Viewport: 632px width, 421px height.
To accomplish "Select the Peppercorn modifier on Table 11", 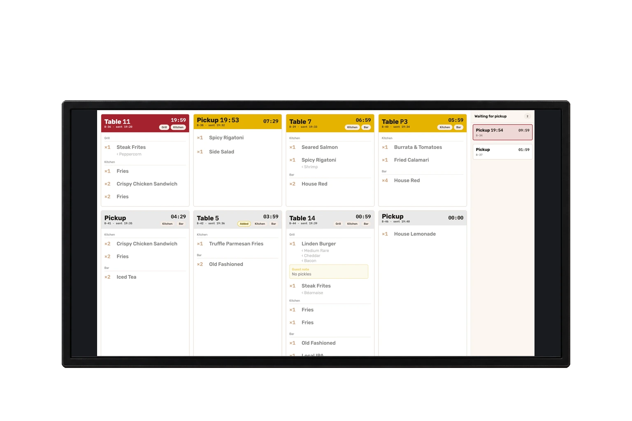I will click(x=129, y=154).
